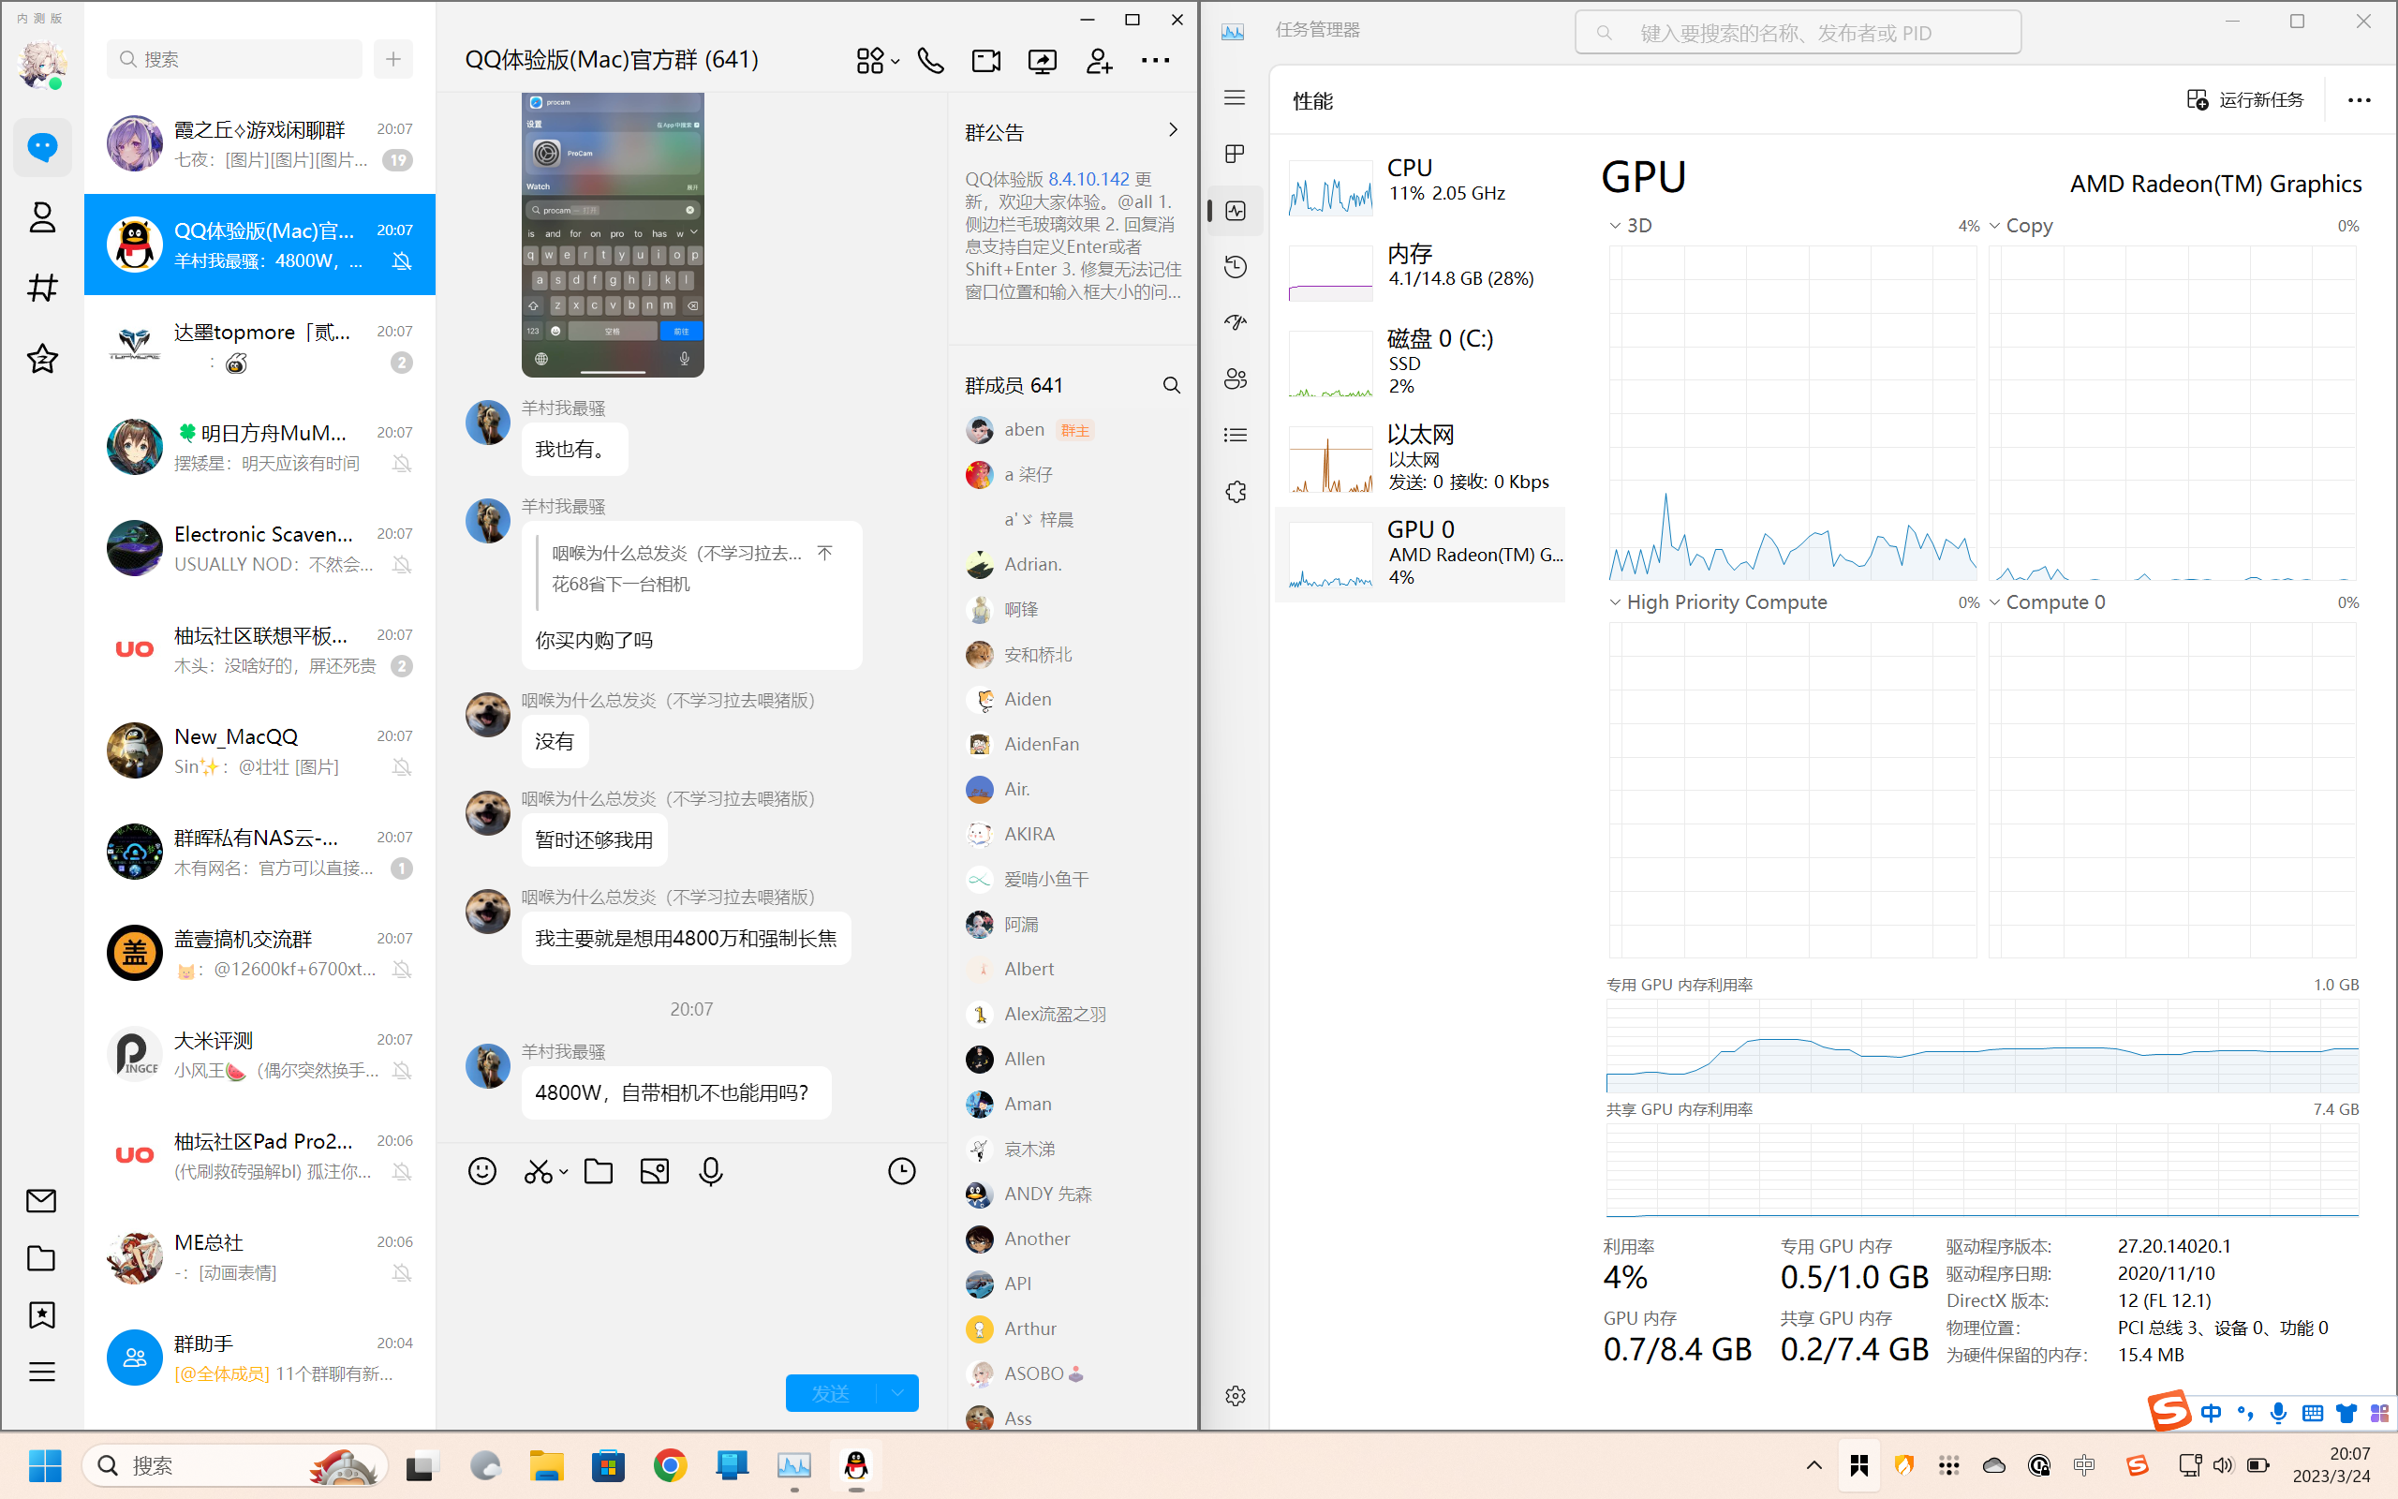Open screen sharing in chat header

1042,61
